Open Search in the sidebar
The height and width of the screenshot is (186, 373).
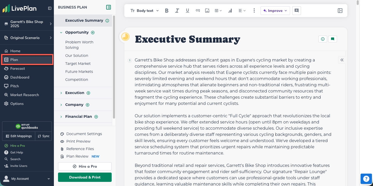click(12, 159)
